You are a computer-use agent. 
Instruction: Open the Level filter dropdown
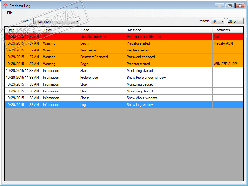(x=57, y=21)
